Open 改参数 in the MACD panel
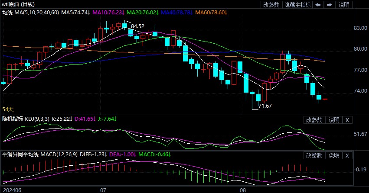The width and height of the screenshot is (369, 193). click(x=314, y=155)
